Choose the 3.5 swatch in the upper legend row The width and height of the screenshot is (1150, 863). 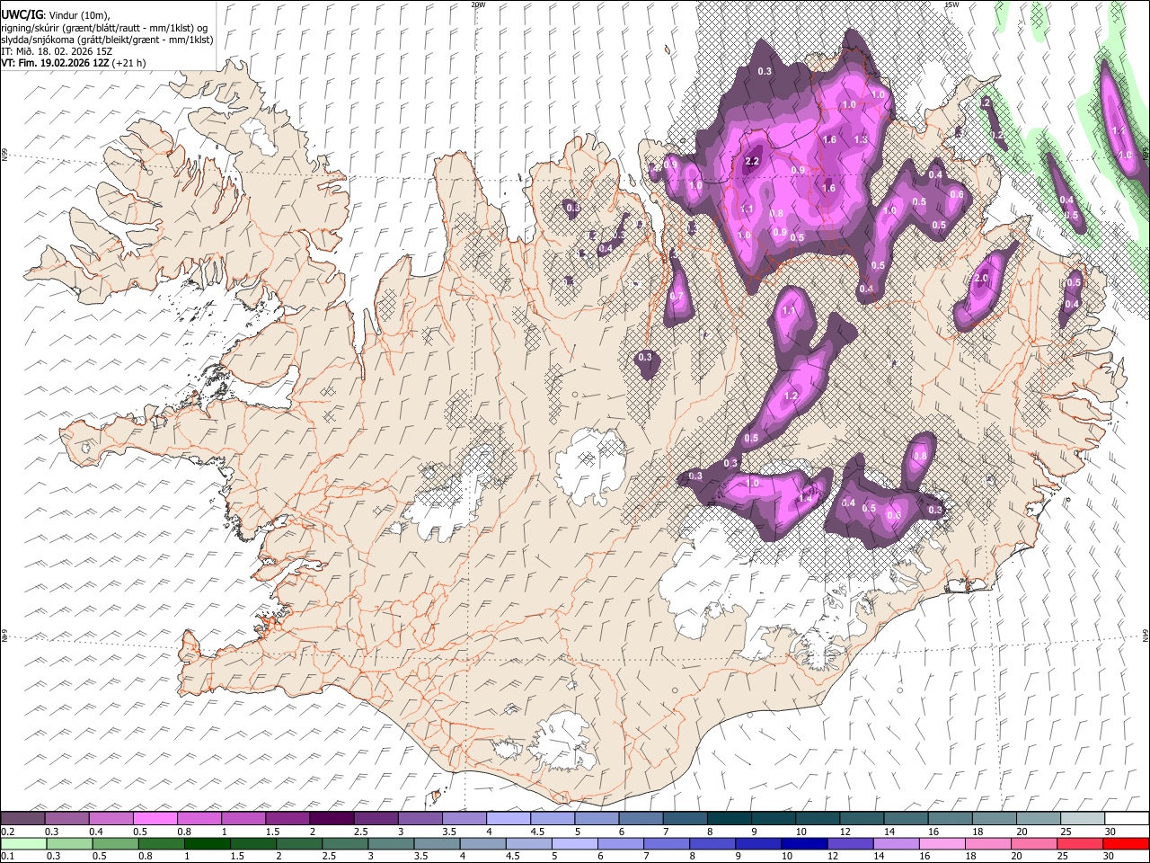[x=464, y=818]
